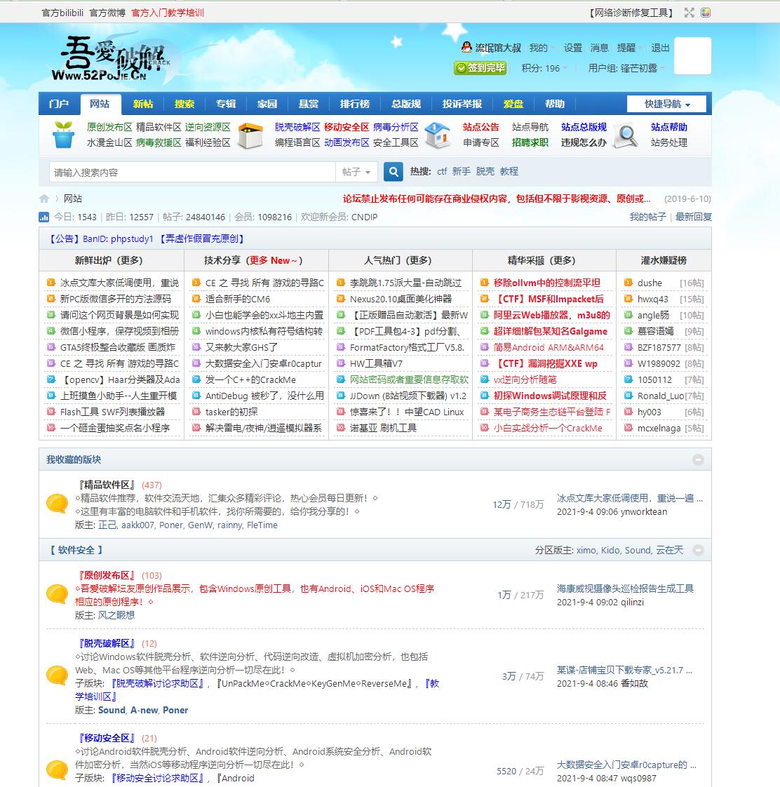Collapse the 【软件安全】 section

697,550
